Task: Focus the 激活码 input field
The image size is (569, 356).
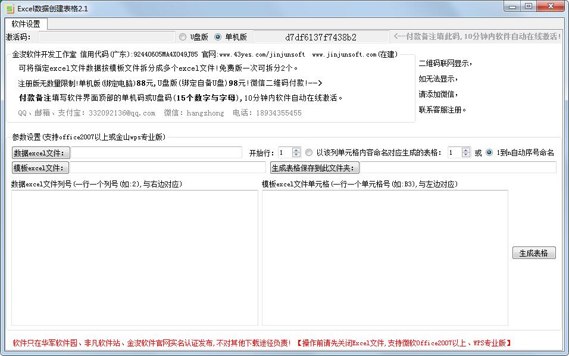Action: [x=107, y=37]
